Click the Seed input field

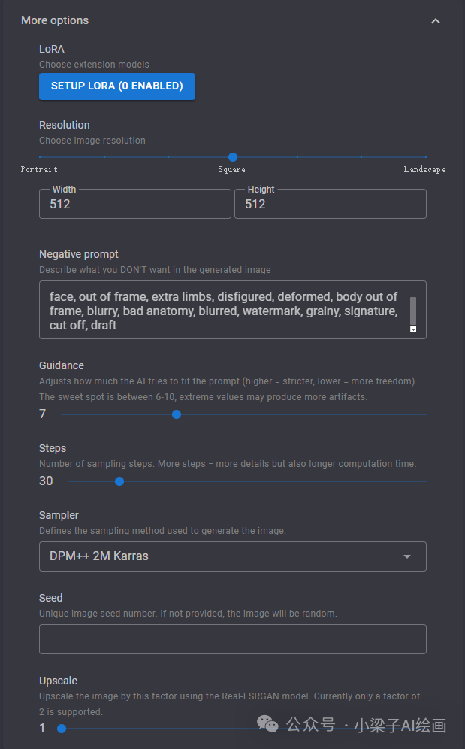(x=233, y=639)
